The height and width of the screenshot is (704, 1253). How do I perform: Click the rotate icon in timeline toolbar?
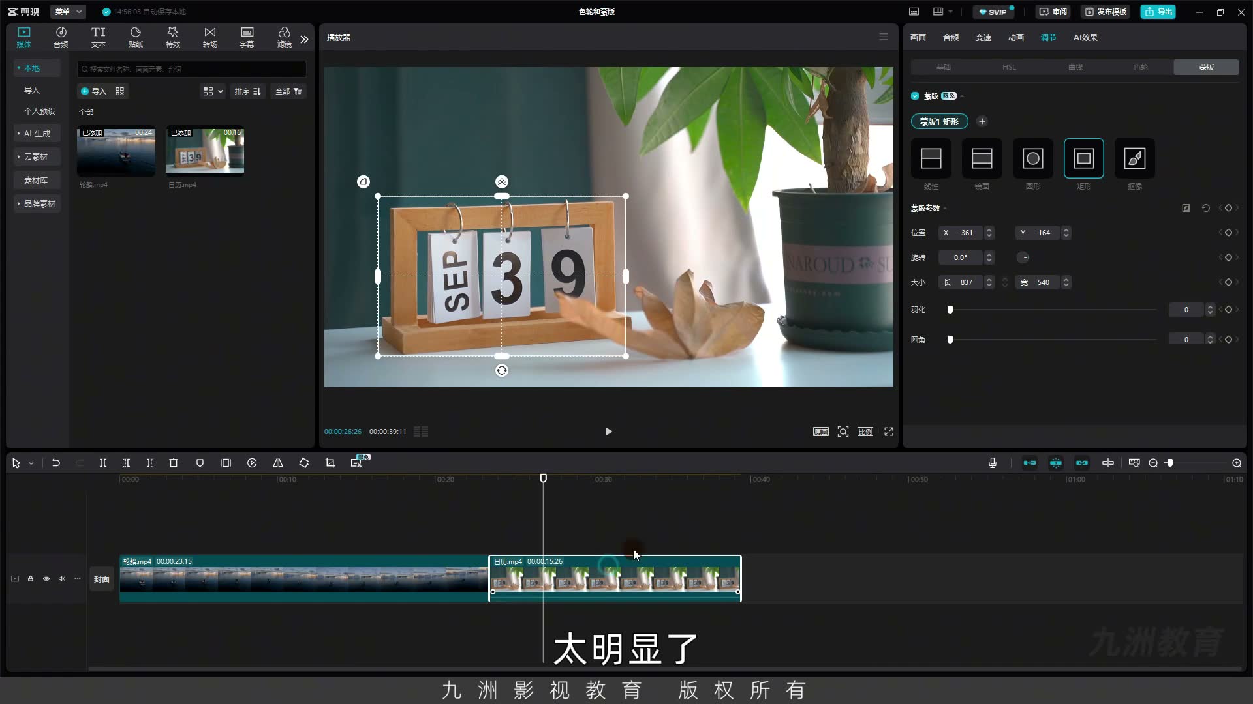click(x=304, y=463)
